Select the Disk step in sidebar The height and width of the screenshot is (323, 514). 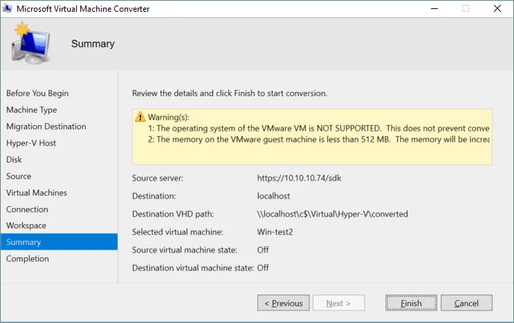(x=14, y=160)
